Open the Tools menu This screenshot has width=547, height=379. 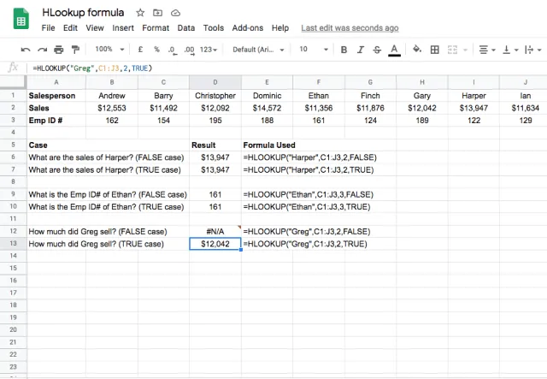point(214,28)
